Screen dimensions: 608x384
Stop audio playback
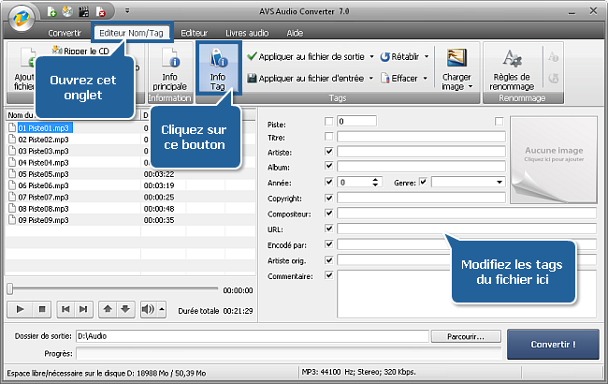pos(41,308)
